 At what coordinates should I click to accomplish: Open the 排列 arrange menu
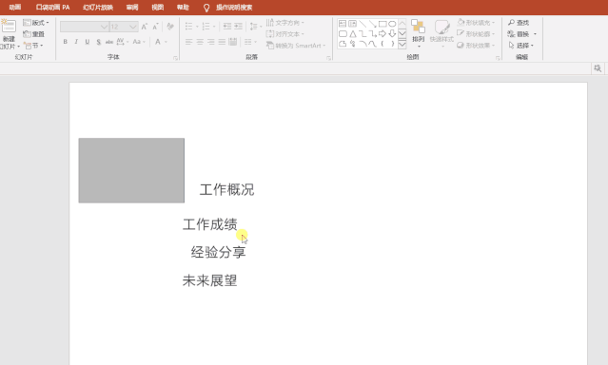(418, 33)
